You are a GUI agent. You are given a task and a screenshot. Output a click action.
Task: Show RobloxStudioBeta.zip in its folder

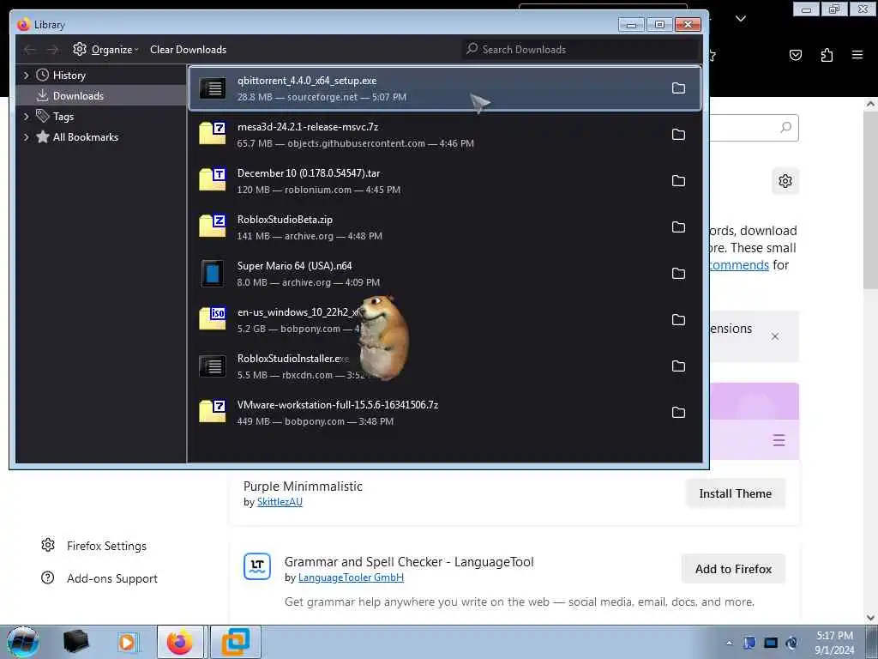pos(678,227)
